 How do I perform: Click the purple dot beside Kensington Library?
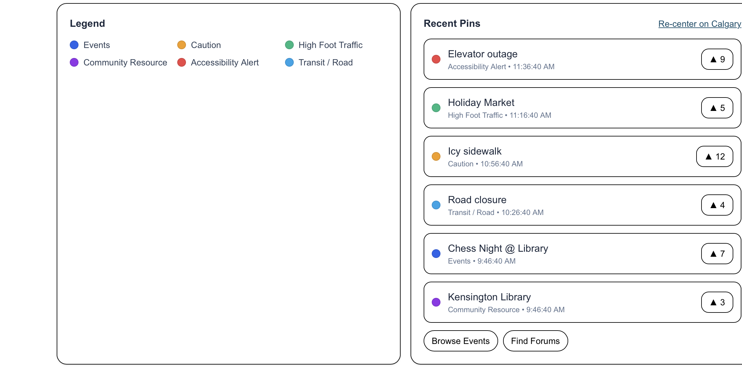436,302
